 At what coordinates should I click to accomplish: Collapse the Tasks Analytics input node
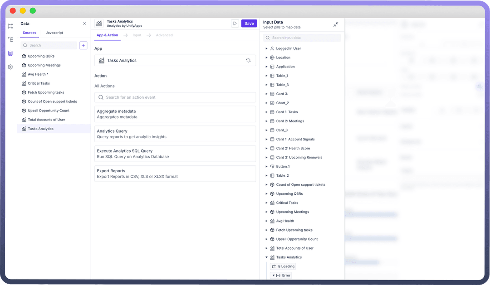coord(267,257)
